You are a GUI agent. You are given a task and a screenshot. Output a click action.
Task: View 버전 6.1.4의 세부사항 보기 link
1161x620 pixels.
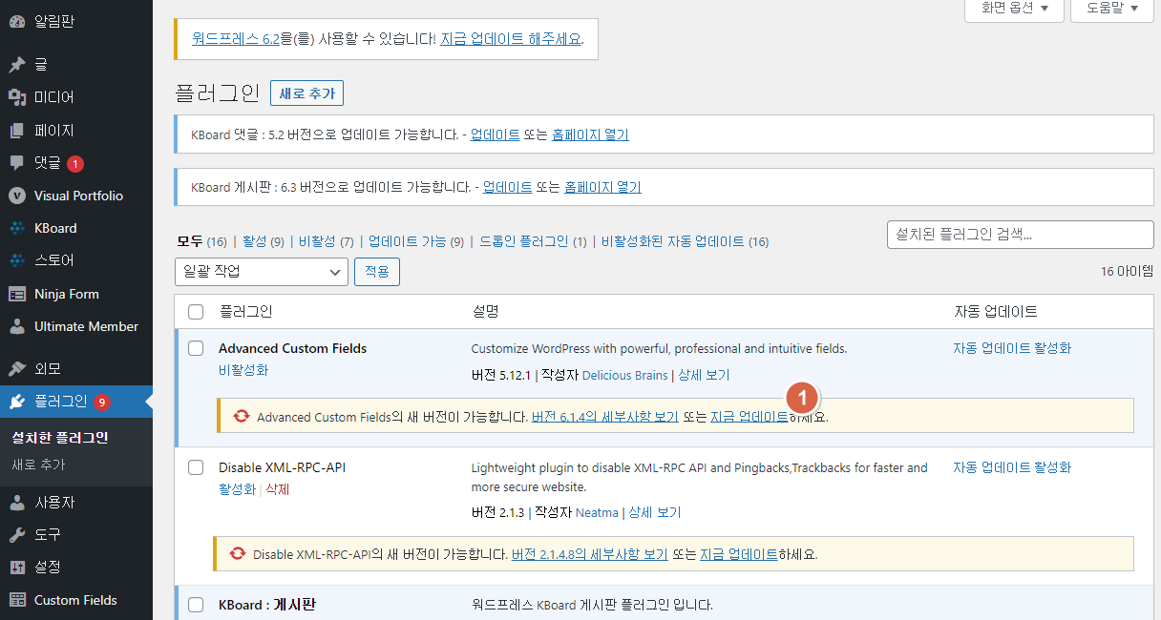pos(604,417)
